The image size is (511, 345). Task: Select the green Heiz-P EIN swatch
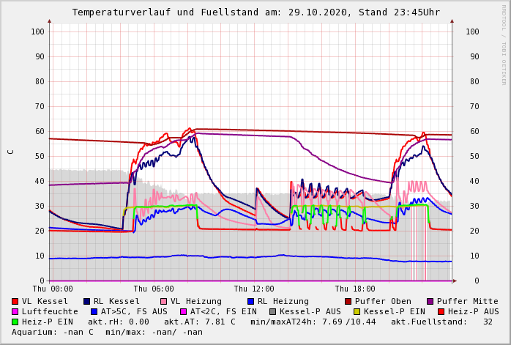point(15,322)
